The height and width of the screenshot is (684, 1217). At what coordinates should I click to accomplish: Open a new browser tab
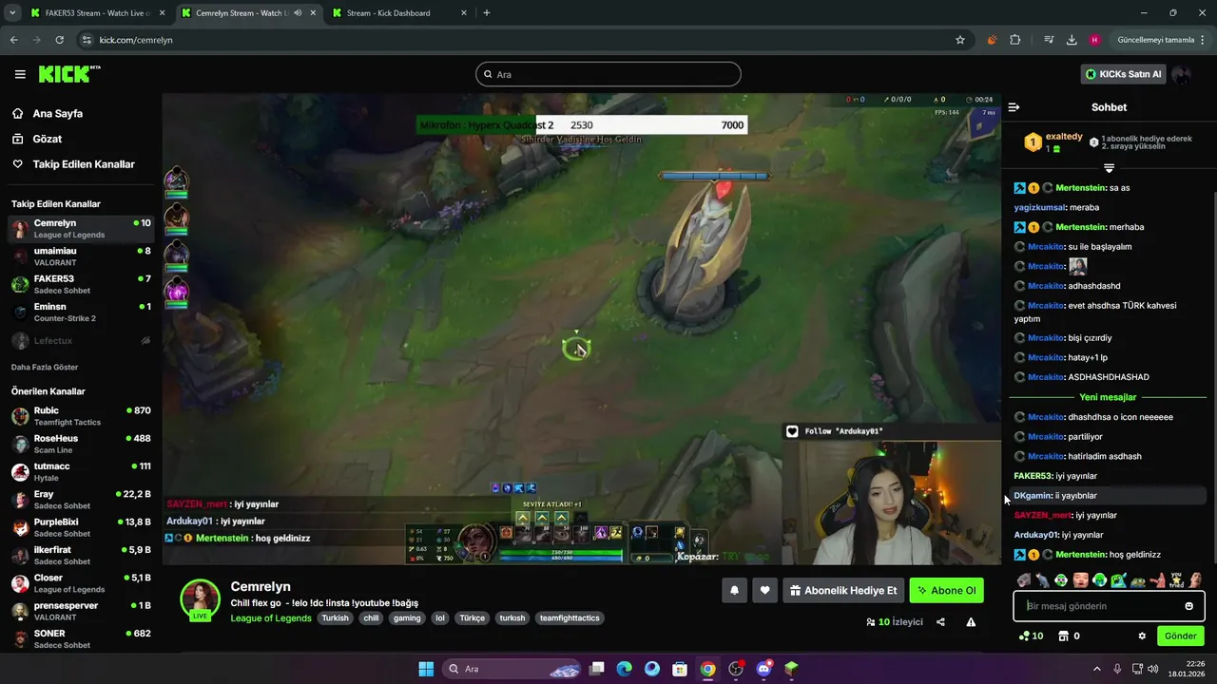pos(487,13)
